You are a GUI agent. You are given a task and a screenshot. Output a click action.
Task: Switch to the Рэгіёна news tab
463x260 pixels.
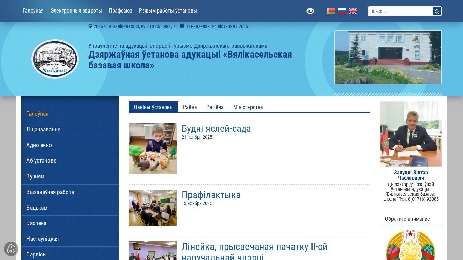(215, 107)
